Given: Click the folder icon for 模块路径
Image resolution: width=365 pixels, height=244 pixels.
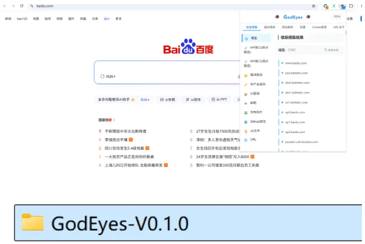Looking at the screenshot, I should point(245,76).
